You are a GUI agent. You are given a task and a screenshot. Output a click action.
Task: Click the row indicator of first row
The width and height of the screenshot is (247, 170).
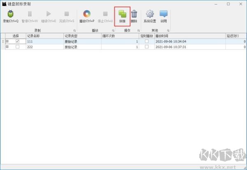coord(3,42)
